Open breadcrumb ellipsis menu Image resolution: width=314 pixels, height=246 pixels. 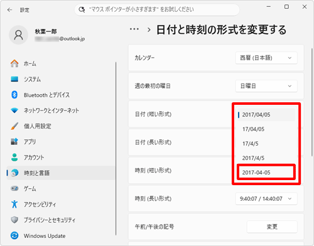tap(134, 29)
